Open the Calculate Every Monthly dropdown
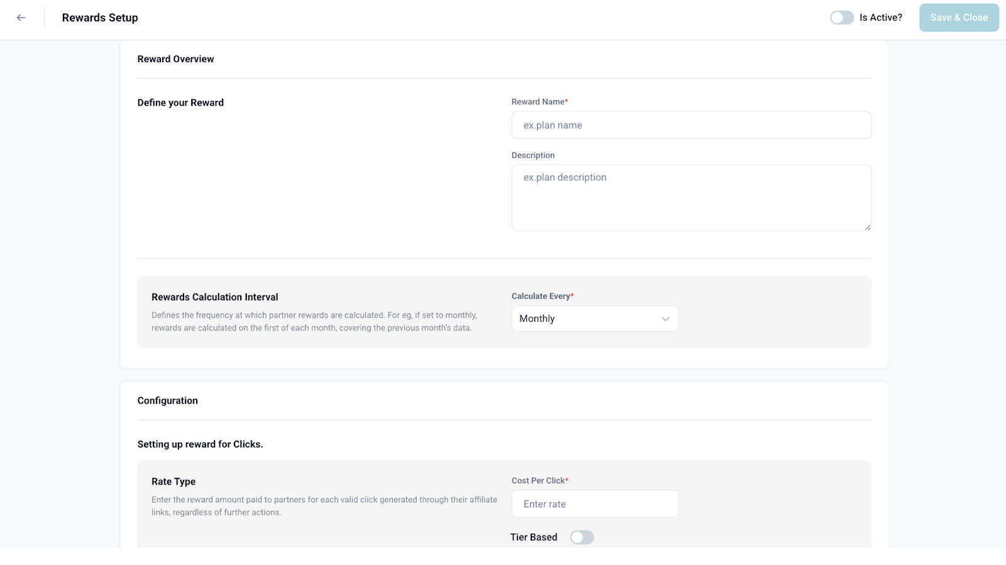Screen dimensions: 1006x565 point(594,319)
